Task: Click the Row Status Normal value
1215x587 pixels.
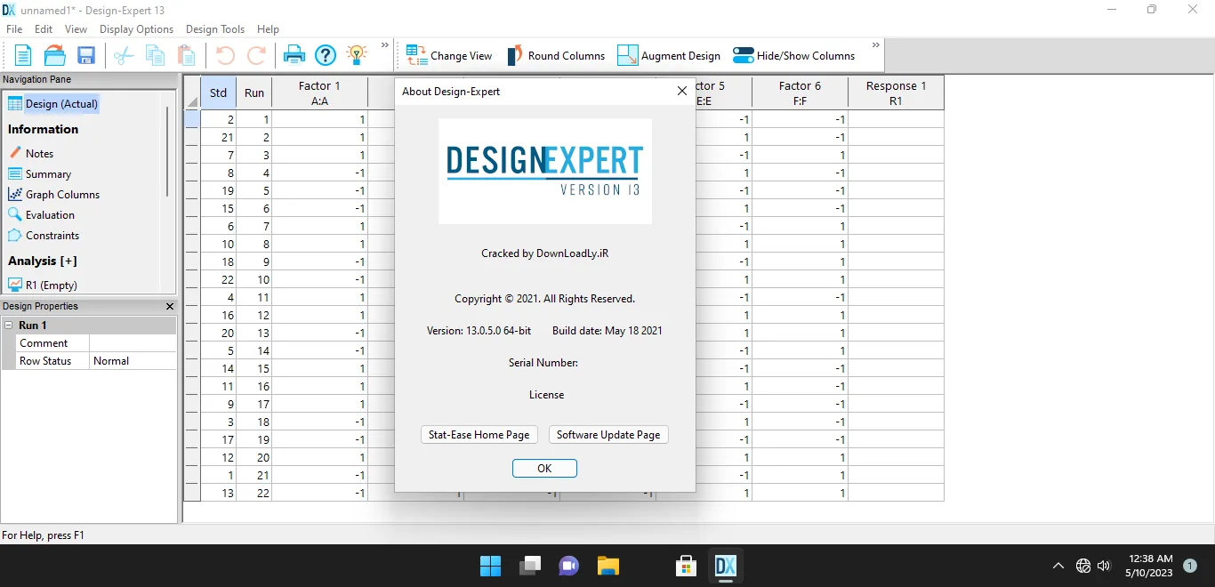Action: (x=133, y=361)
